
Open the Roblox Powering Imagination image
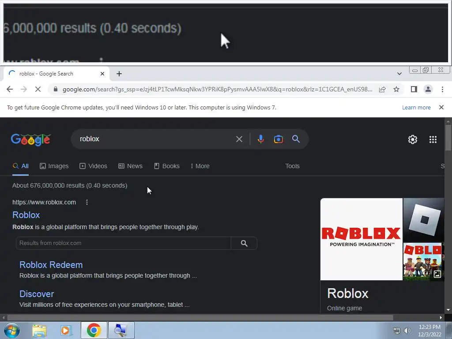pos(362,239)
